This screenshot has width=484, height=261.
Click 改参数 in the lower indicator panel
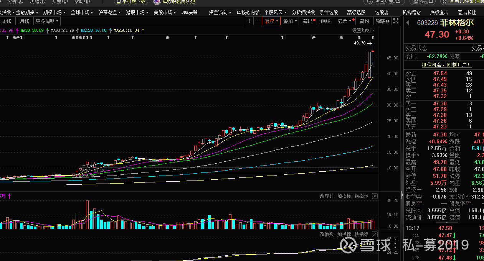pos(327,234)
